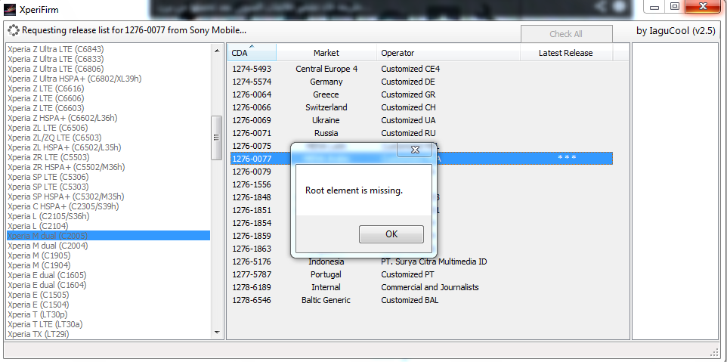Click OK in the error dialog
This screenshot has height=362, width=727.
point(391,234)
